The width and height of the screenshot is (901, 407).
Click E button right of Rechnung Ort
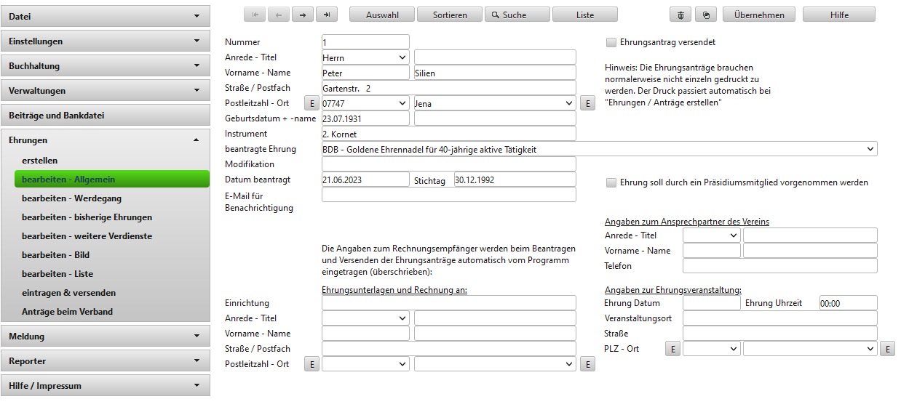[587, 364]
